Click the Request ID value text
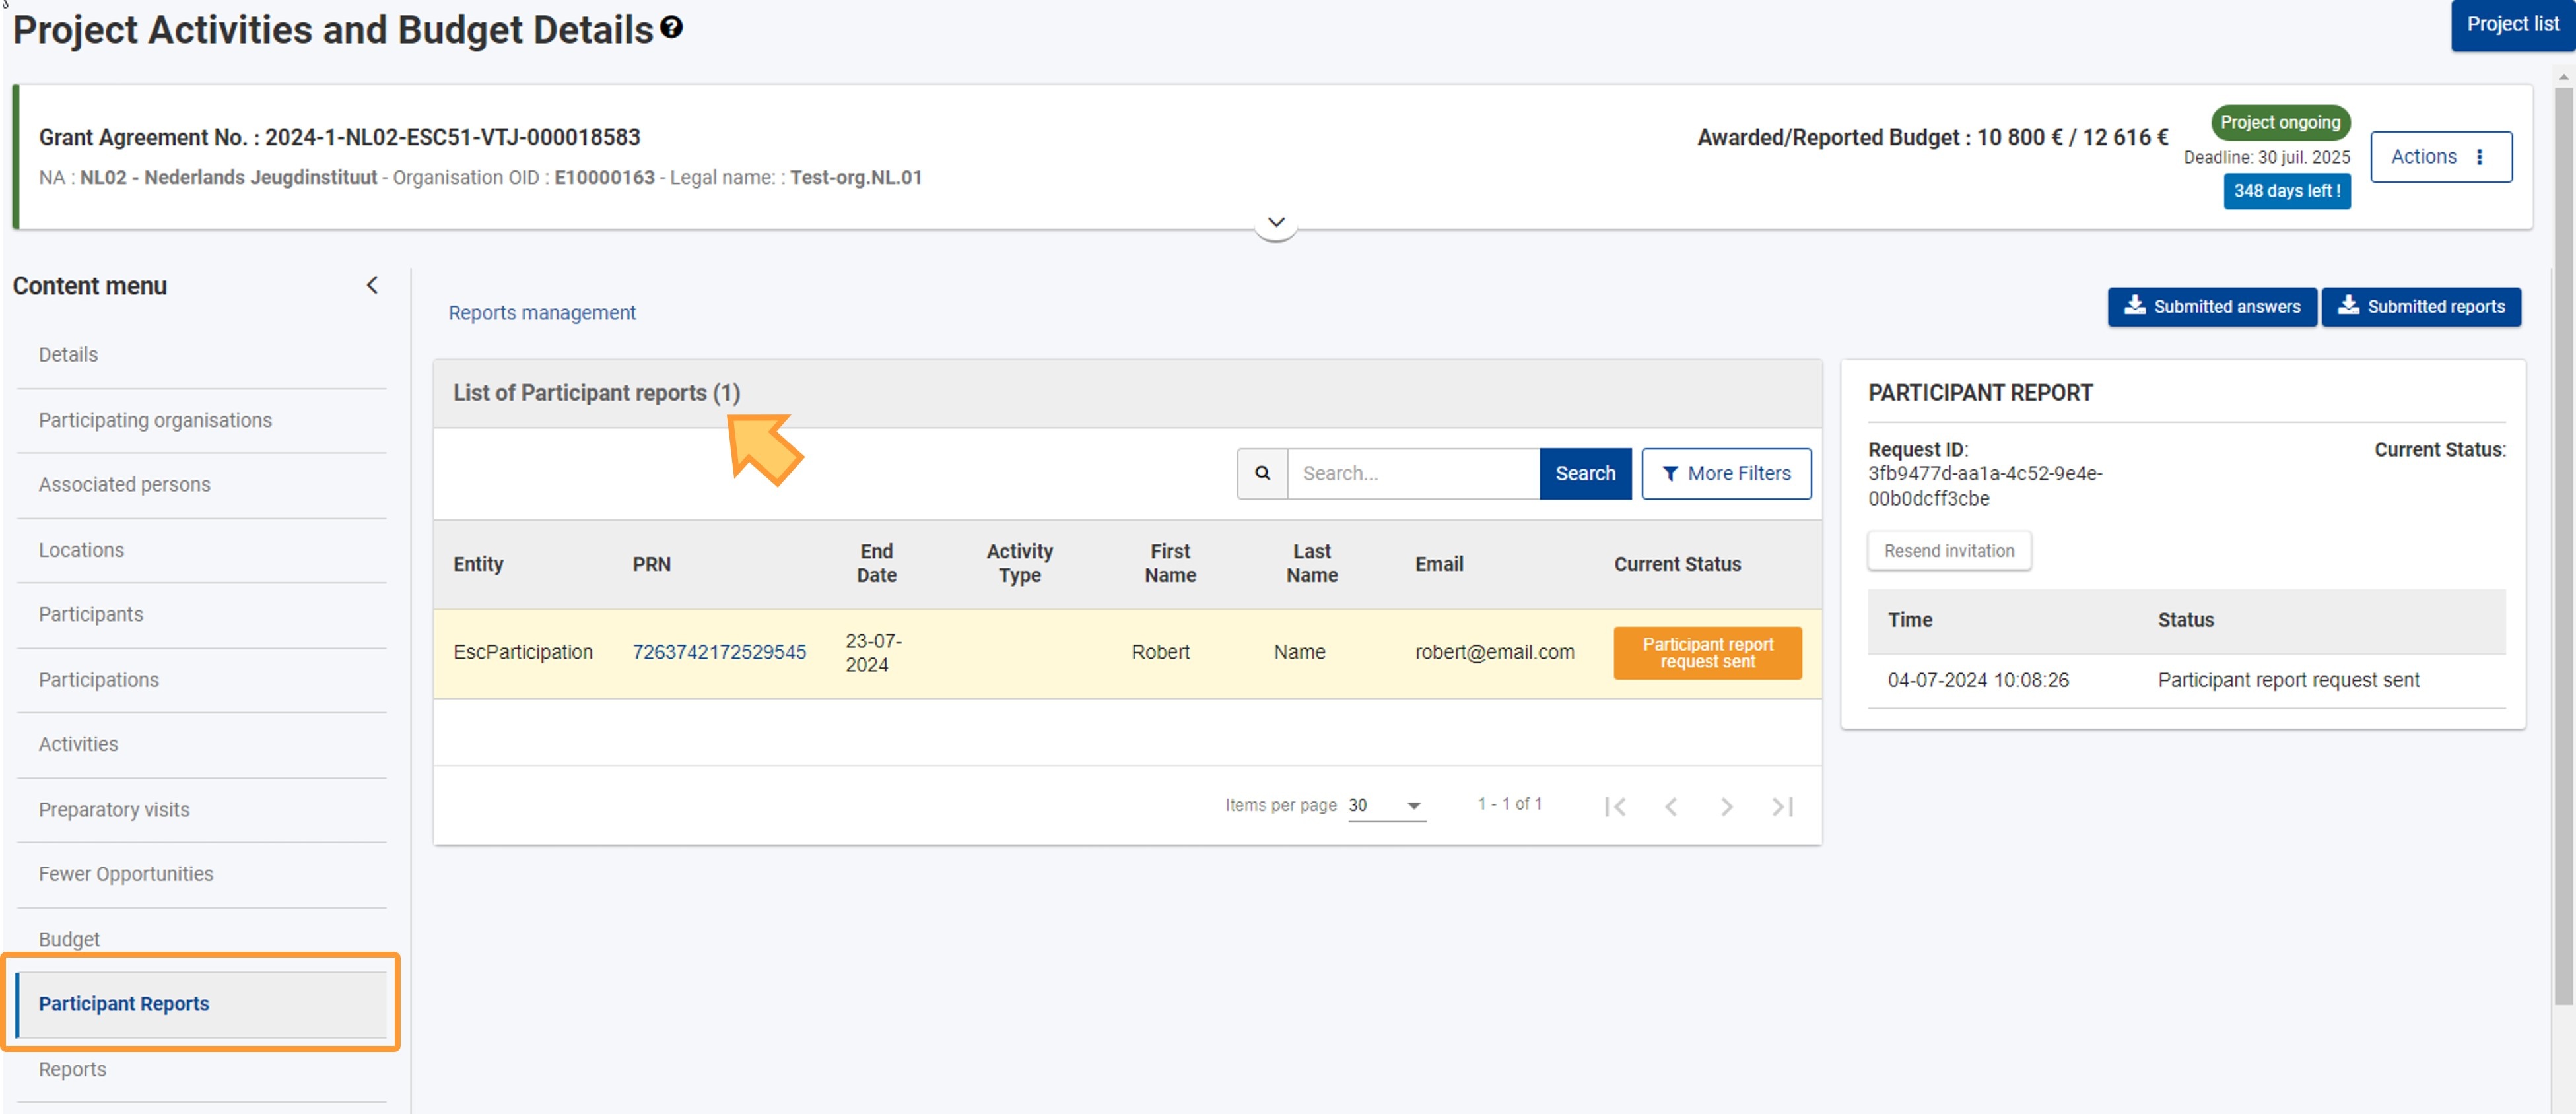This screenshot has width=2576, height=1114. coord(1984,486)
